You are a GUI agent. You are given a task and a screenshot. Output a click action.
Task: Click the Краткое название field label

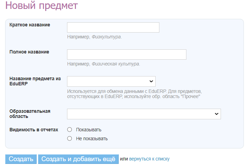point(30,25)
